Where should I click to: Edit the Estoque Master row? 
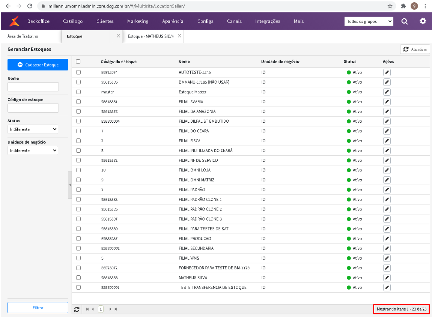[x=387, y=92]
